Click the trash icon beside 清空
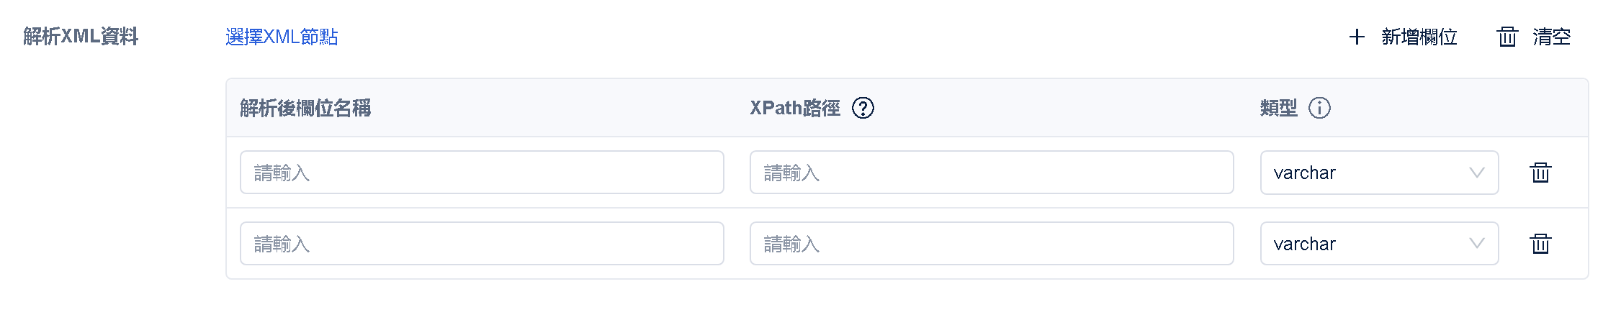This screenshot has height=325, width=1603. tap(1507, 37)
